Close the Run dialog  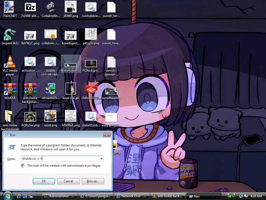click(107, 135)
